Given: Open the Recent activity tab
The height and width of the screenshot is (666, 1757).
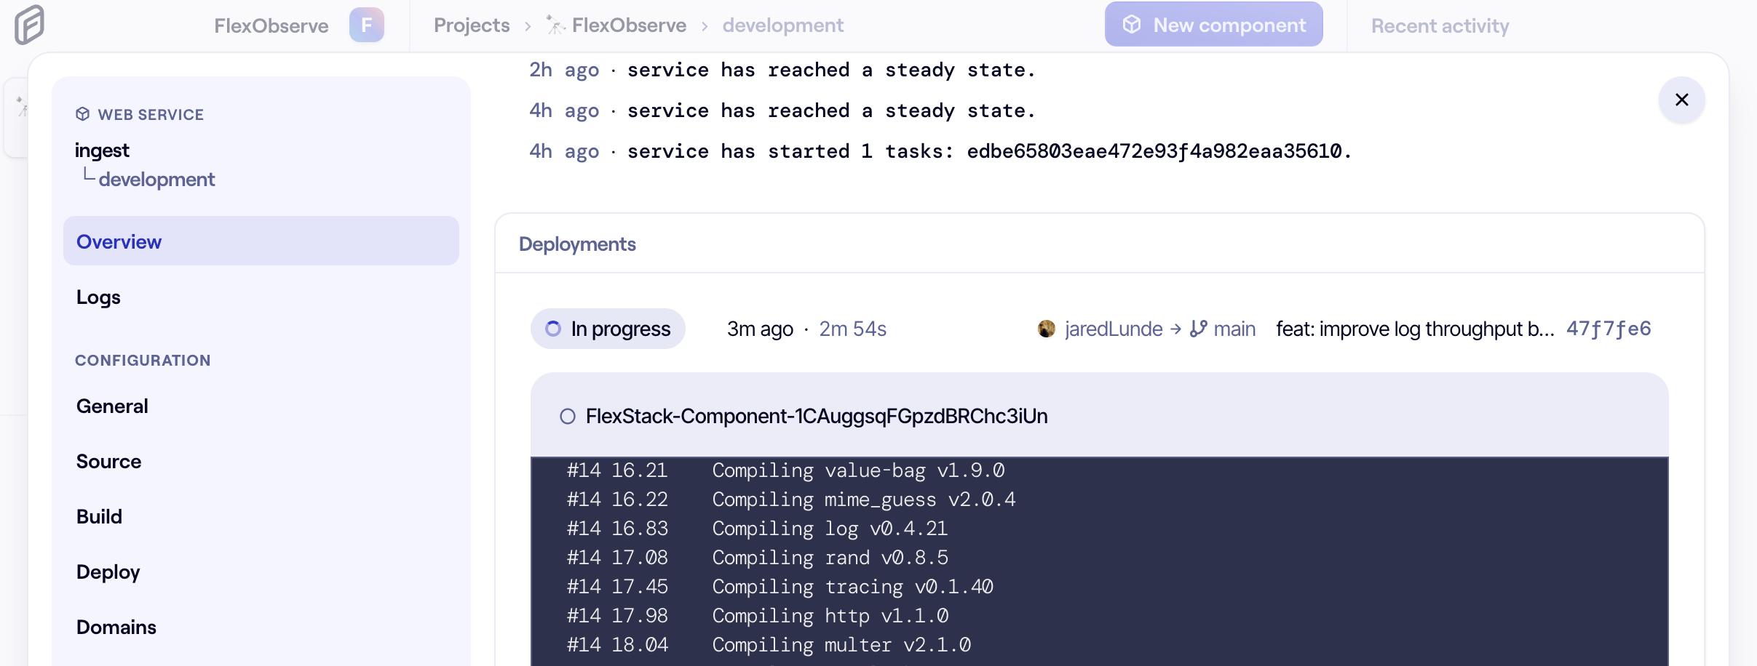Looking at the screenshot, I should click(x=1439, y=25).
